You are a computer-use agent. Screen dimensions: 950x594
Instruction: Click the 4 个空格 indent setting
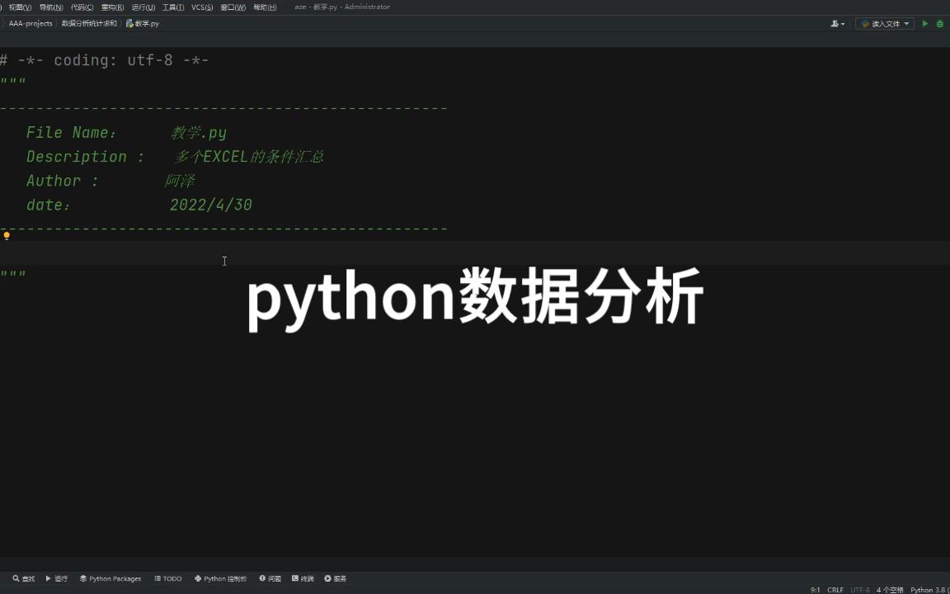point(889,590)
